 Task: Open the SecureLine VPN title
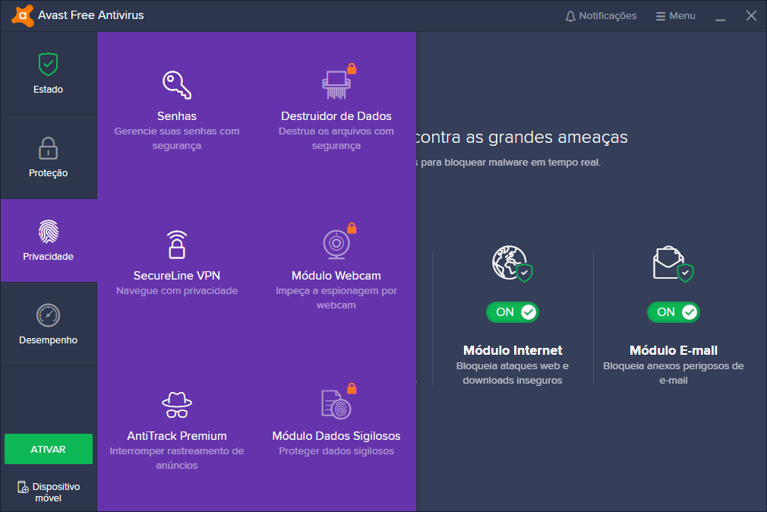[x=177, y=276]
